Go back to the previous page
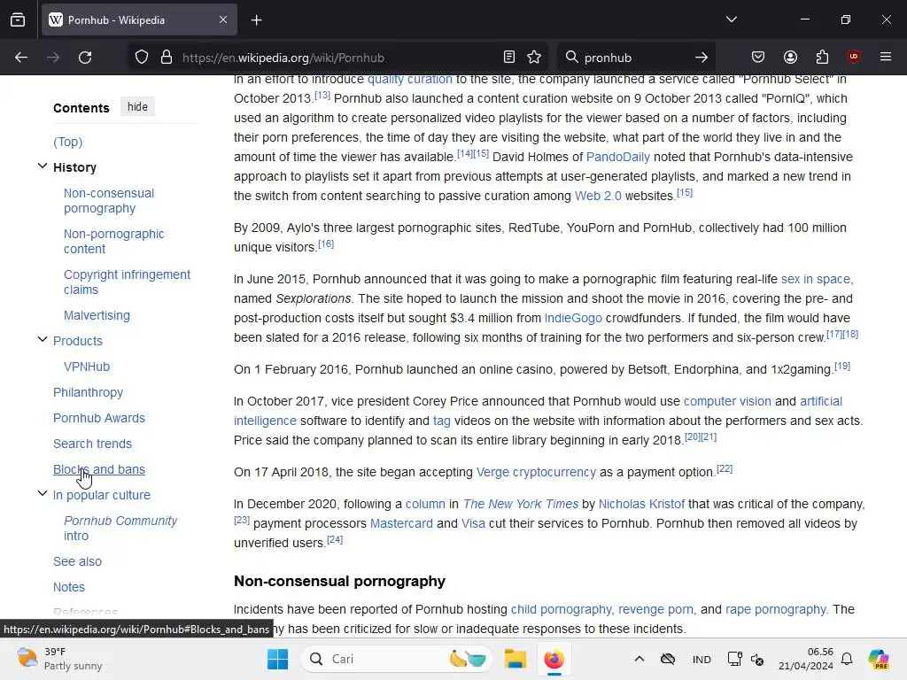Image resolution: width=907 pixels, height=680 pixels. [21, 58]
